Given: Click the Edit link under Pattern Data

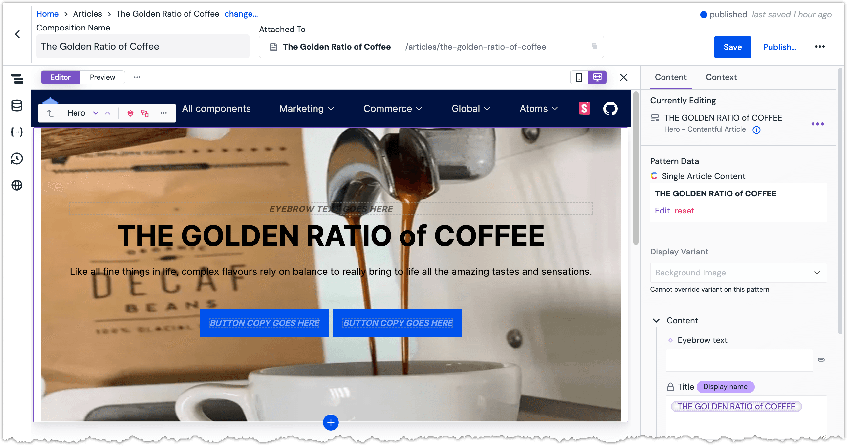Looking at the screenshot, I should coord(662,211).
